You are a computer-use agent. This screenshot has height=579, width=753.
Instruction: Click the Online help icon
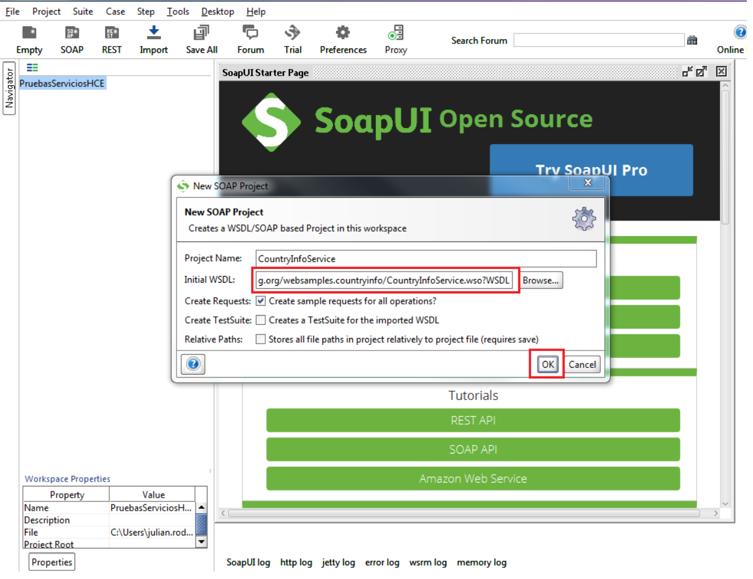[x=739, y=32]
